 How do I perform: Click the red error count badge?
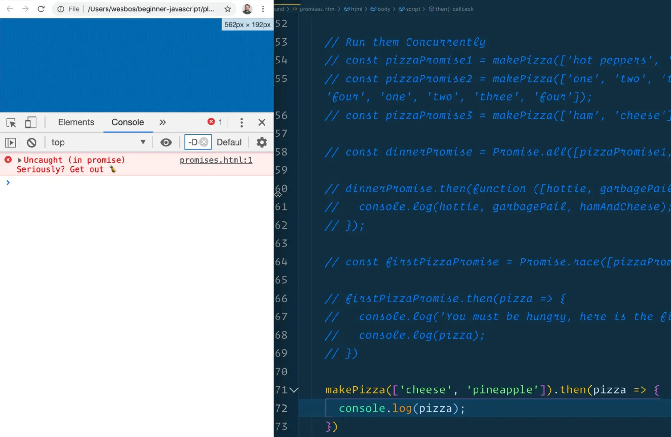click(x=215, y=122)
